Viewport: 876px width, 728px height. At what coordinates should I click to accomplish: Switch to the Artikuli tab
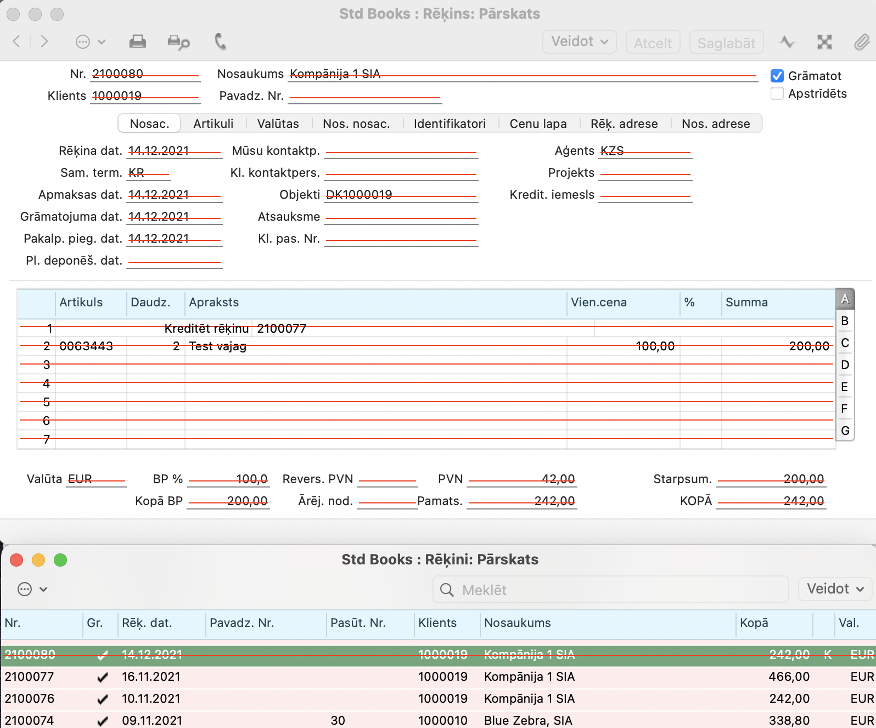click(213, 124)
